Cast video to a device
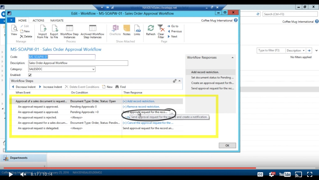 tap(298, 174)
